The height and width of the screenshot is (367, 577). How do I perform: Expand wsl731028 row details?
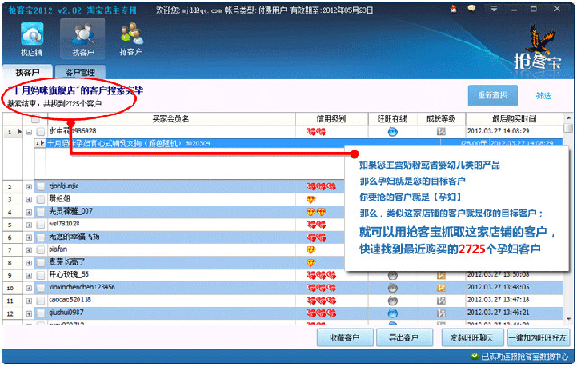(29, 225)
